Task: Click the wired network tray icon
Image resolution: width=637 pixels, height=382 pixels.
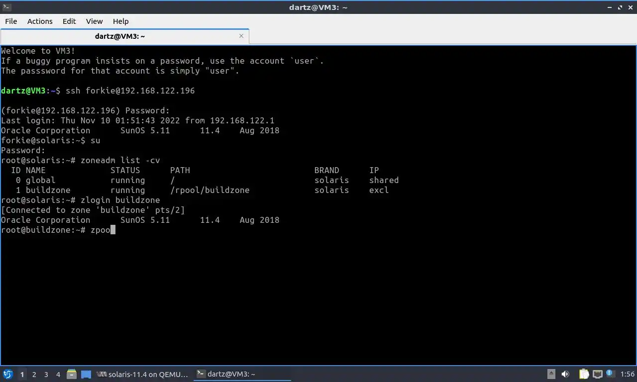Action: (x=598, y=374)
